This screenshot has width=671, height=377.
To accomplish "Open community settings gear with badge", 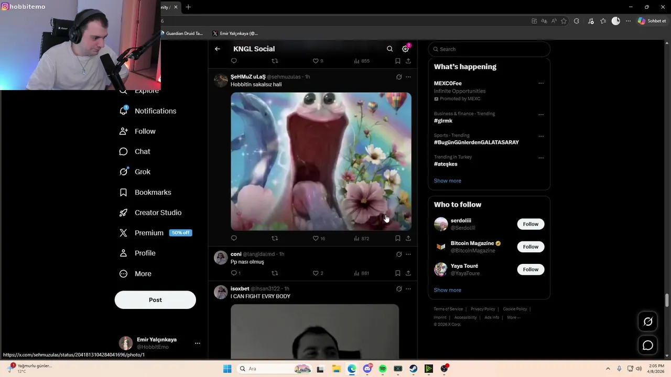I will (405, 49).
